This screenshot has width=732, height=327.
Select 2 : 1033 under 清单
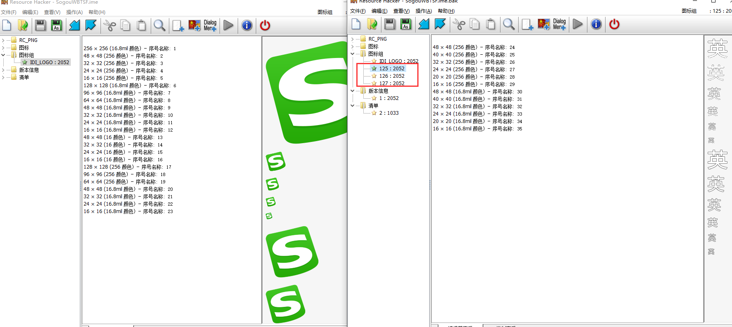click(x=389, y=113)
